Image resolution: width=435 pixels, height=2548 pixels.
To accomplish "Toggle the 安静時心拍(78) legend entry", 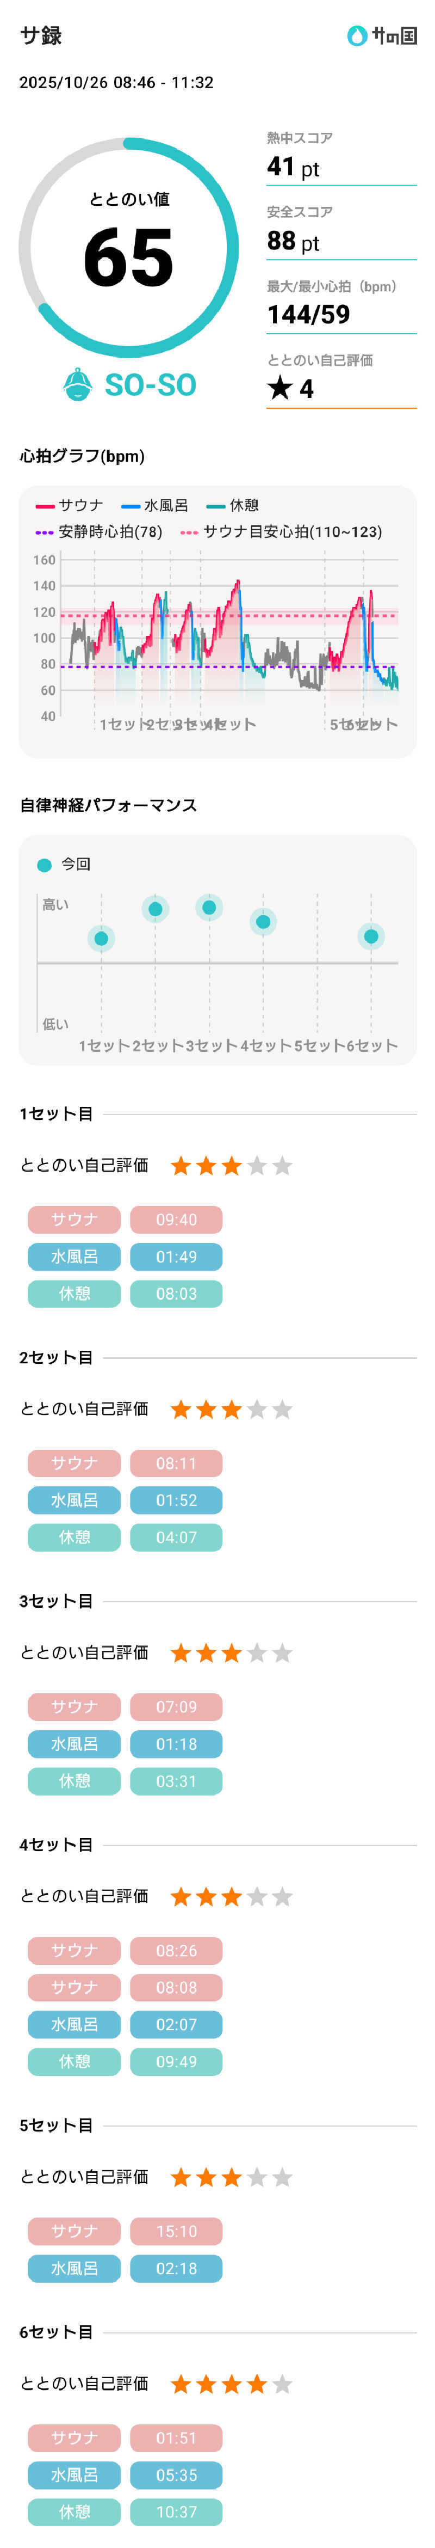I will [99, 532].
